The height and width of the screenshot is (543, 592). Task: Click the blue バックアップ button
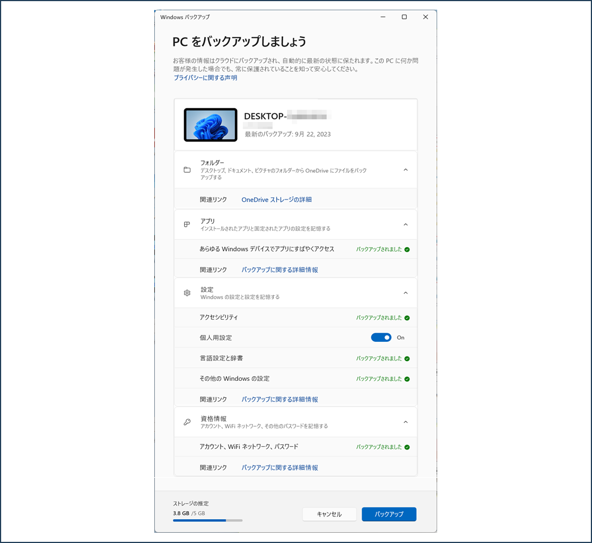coord(389,514)
